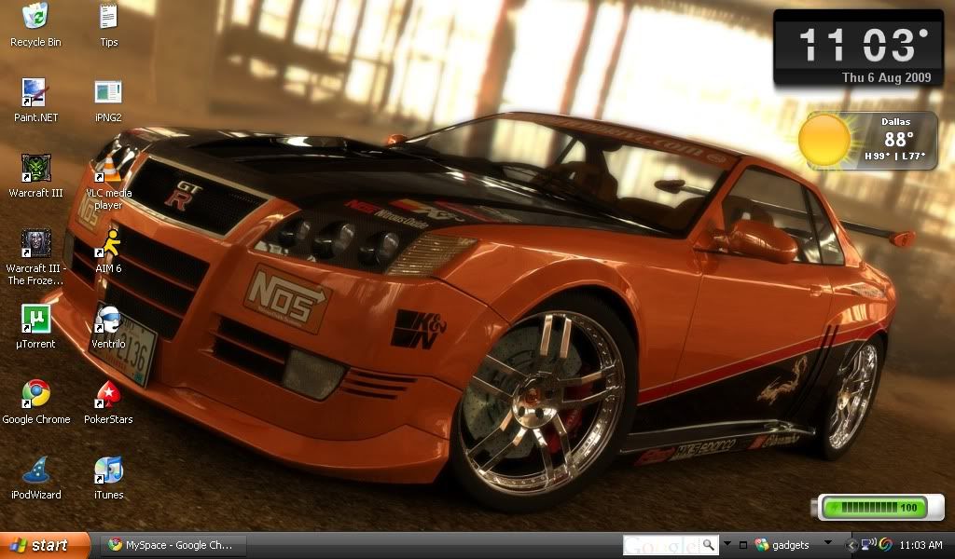Click the clock gadget time display
Image resolution: width=955 pixels, height=559 pixels.
click(863, 45)
